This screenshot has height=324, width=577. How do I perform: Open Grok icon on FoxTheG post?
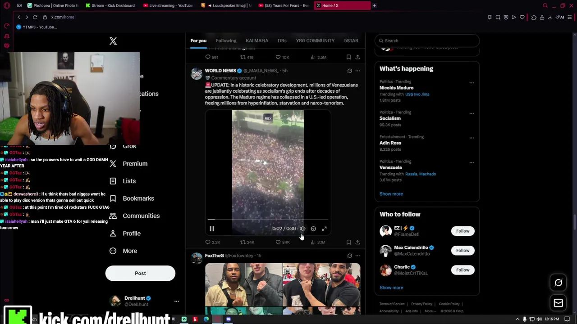pyautogui.click(x=349, y=256)
